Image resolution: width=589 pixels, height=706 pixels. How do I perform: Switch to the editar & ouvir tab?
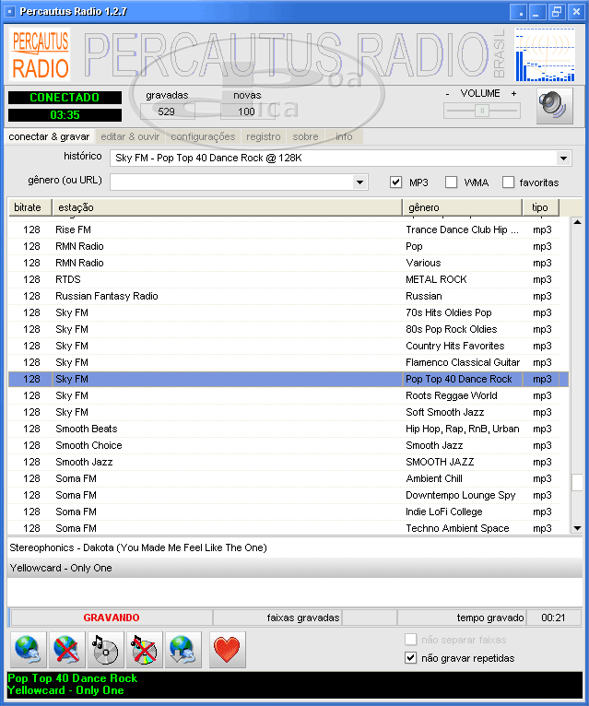tap(130, 136)
